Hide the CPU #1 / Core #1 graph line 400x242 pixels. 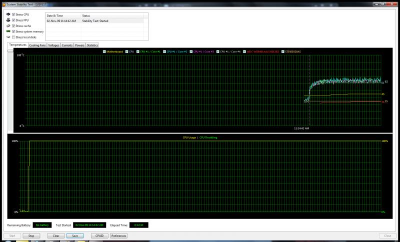(138, 51)
